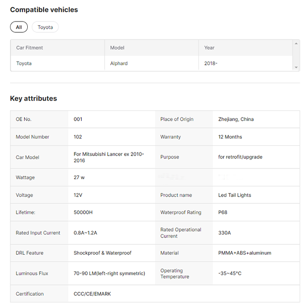Click the OE No. label
Image resolution: width=308 pixels, height=308 pixels.
point(24,119)
